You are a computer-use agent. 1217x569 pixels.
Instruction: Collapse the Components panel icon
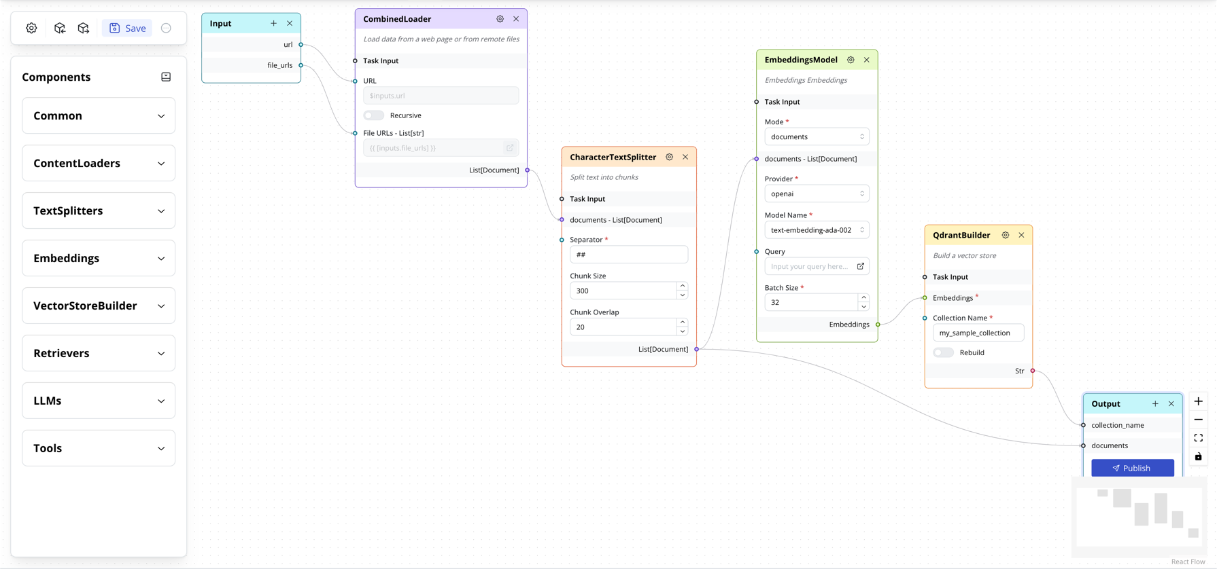[x=166, y=77]
